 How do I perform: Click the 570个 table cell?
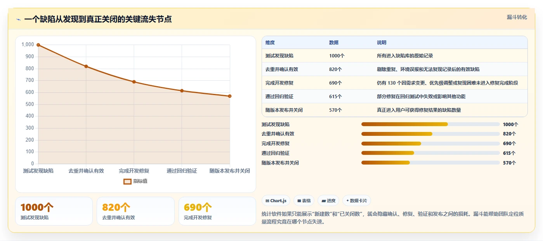[x=335, y=110]
